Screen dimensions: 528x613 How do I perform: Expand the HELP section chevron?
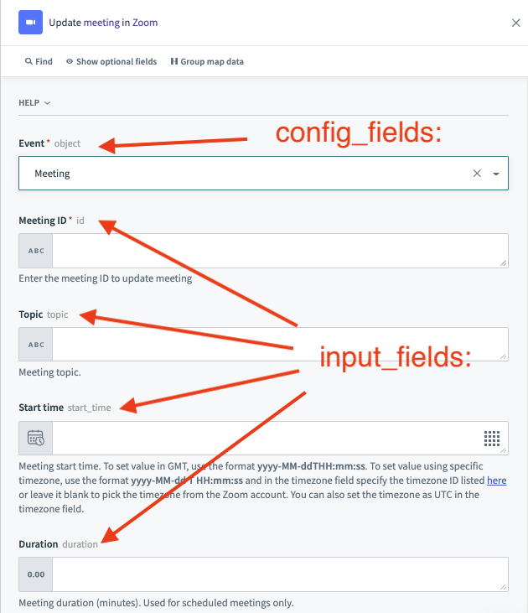[x=47, y=103]
